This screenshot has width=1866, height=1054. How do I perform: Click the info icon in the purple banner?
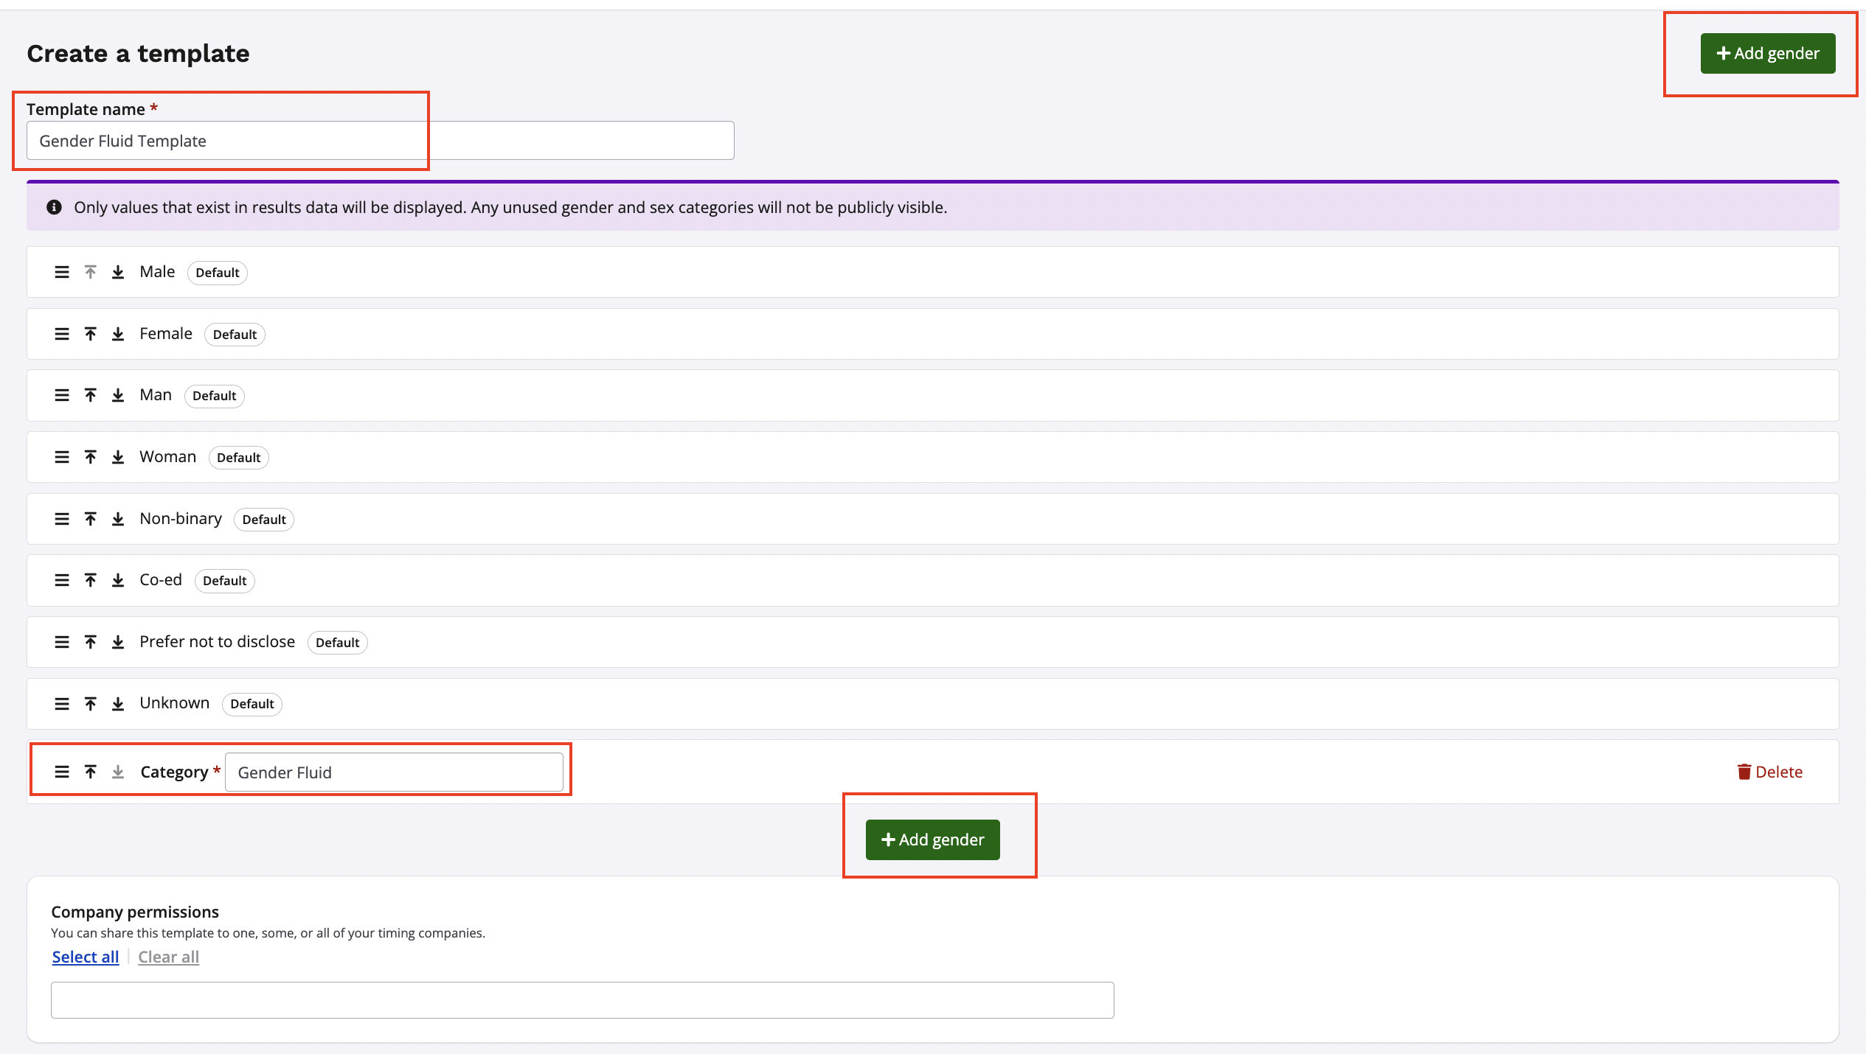pos(53,207)
